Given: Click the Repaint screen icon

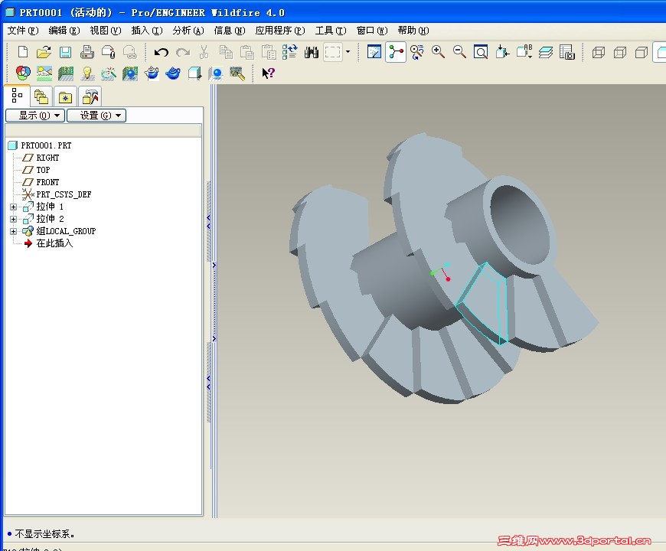Looking at the screenshot, I should pyautogui.click(x=374, y=52).
